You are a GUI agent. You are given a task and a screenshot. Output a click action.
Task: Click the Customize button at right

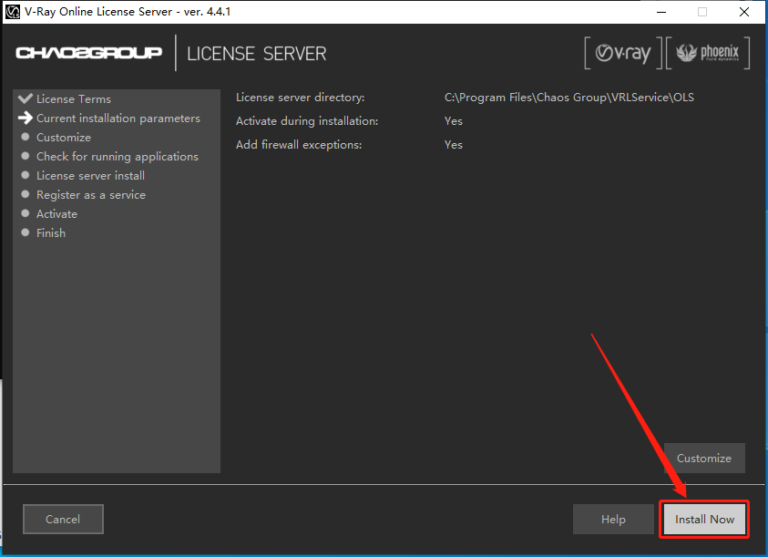coord(704,458)
